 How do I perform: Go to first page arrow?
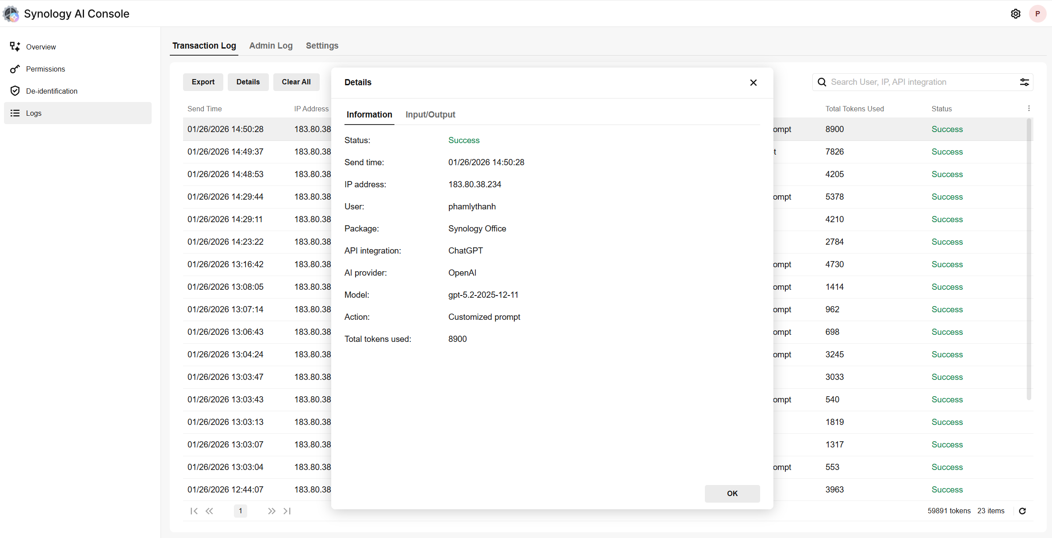[x=194, y=511]
